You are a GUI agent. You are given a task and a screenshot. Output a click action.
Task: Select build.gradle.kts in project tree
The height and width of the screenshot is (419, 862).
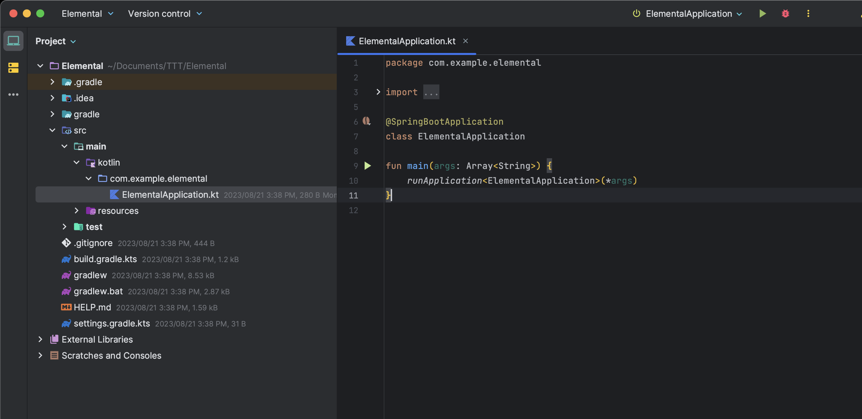pos(105,259)
